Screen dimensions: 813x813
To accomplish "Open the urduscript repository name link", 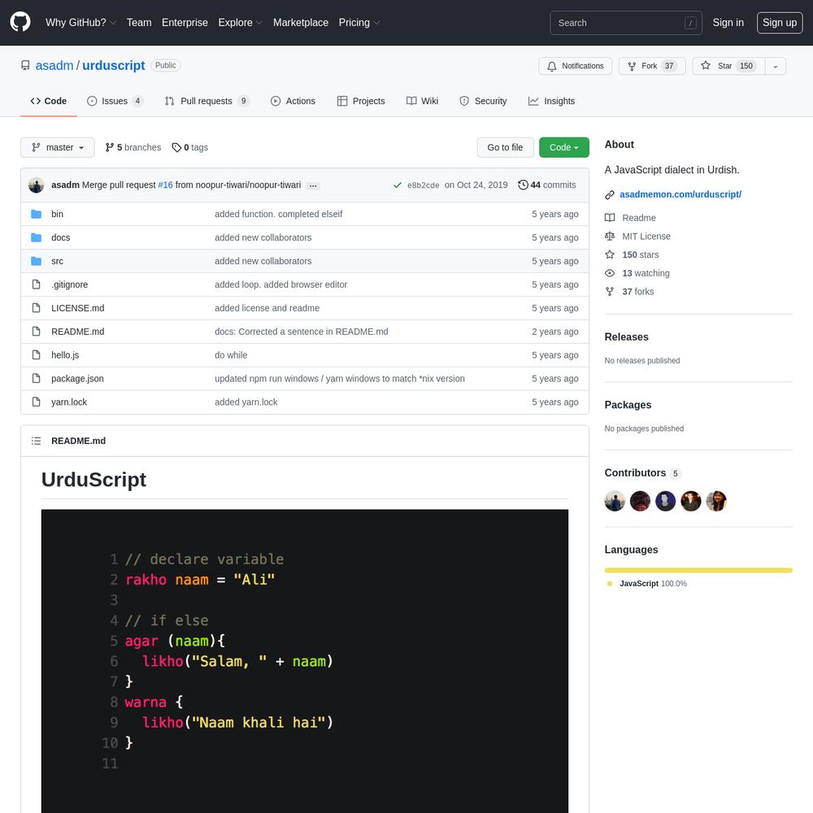I will [114, 65].
